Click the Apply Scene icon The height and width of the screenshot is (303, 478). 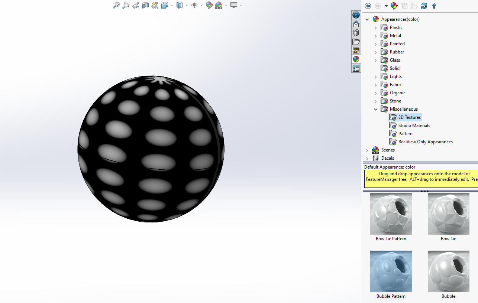219,5
